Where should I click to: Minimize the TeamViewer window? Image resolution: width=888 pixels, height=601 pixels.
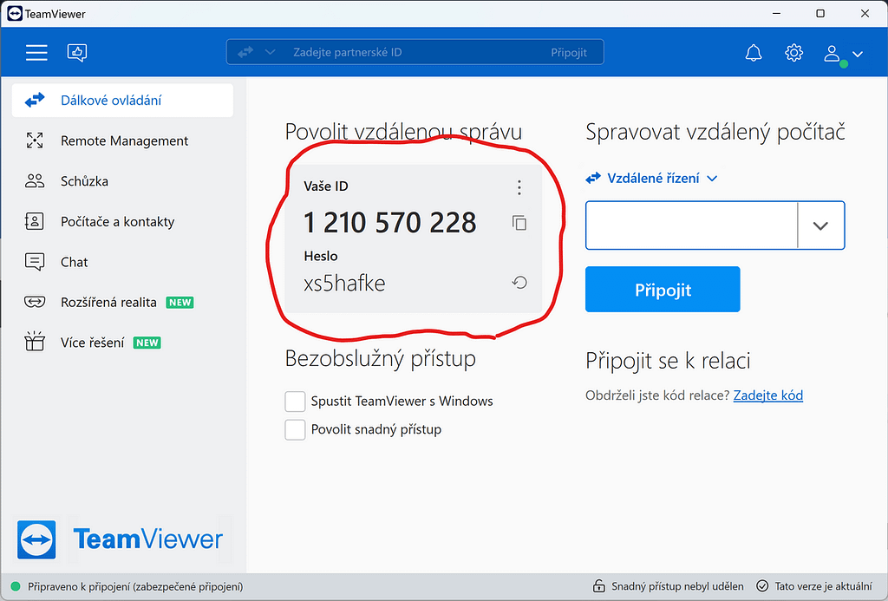[776, 14]
